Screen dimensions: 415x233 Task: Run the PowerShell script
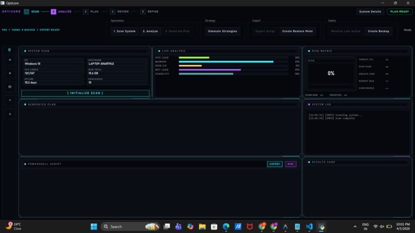[x=290, y=164]
